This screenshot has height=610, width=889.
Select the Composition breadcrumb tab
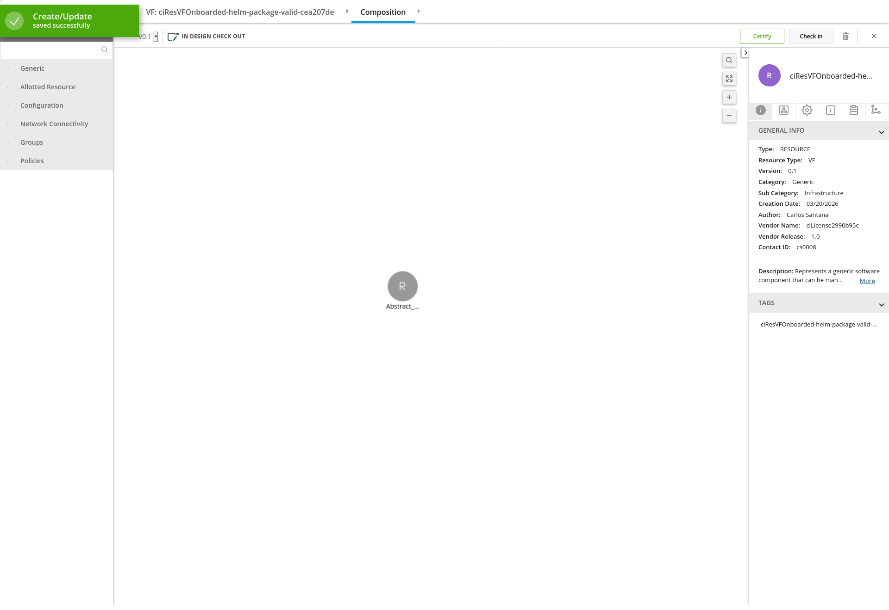(383, 12)
